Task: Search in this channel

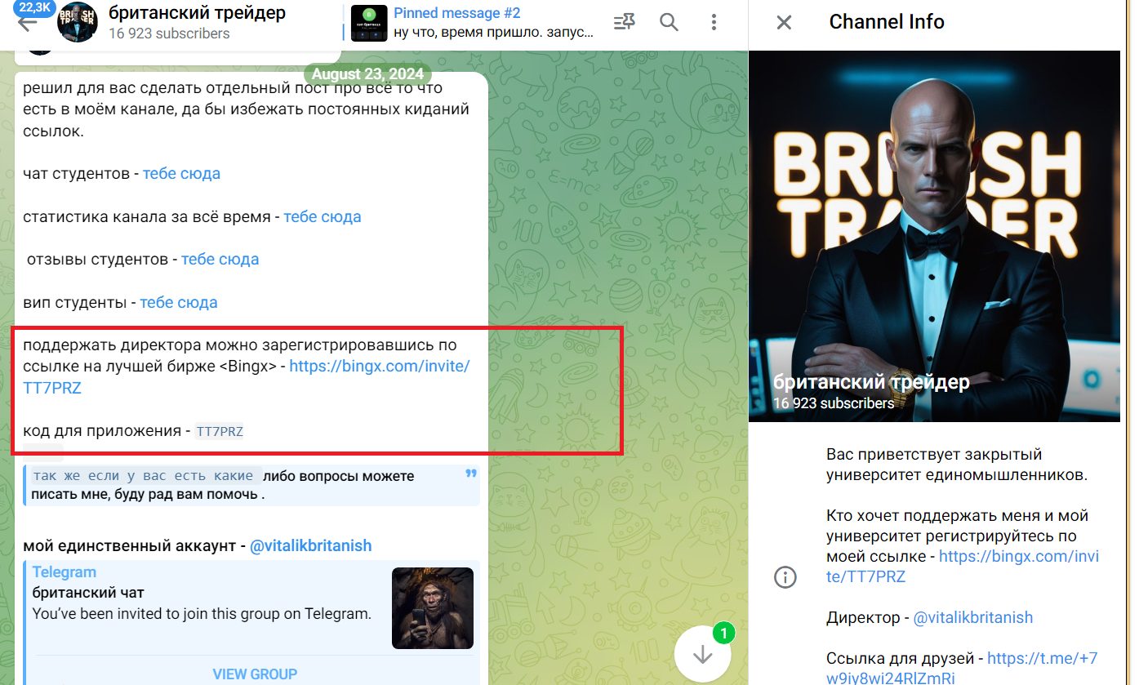Action: point(670,23)
